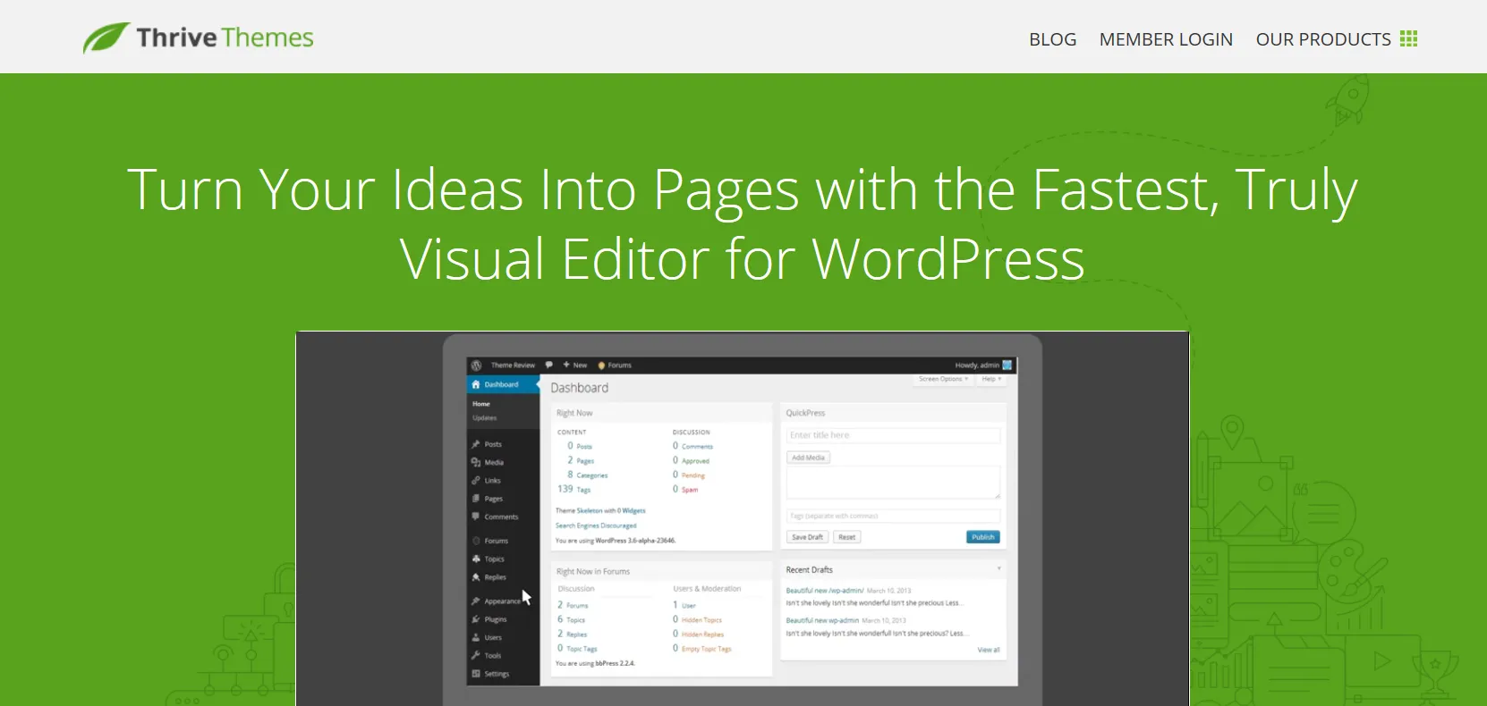Click the plus New icon in admin bar
The height and width of the screenshot is (706, 1487).
point(566,365)
